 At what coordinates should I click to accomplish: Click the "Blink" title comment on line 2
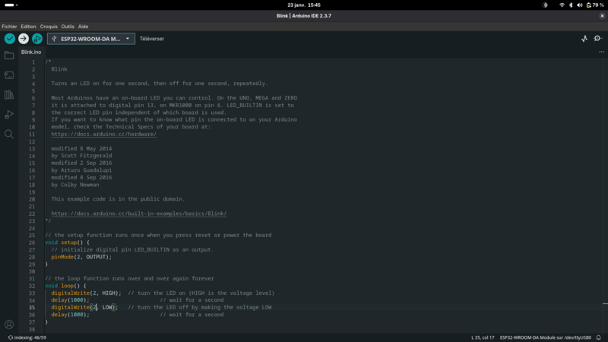[x=59, y=69]
